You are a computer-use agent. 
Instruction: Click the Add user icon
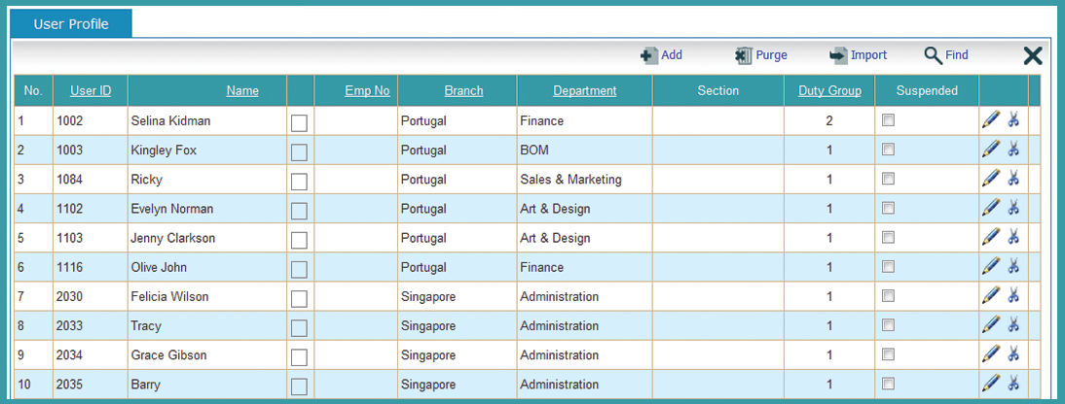(x=648, y=55)
